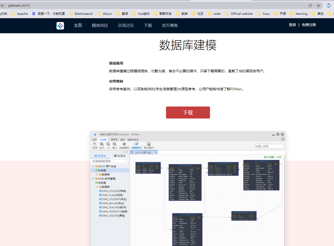334x246 pixels.
Task: Open the 官方博客 nav item
Action: (x=170, y=25)
